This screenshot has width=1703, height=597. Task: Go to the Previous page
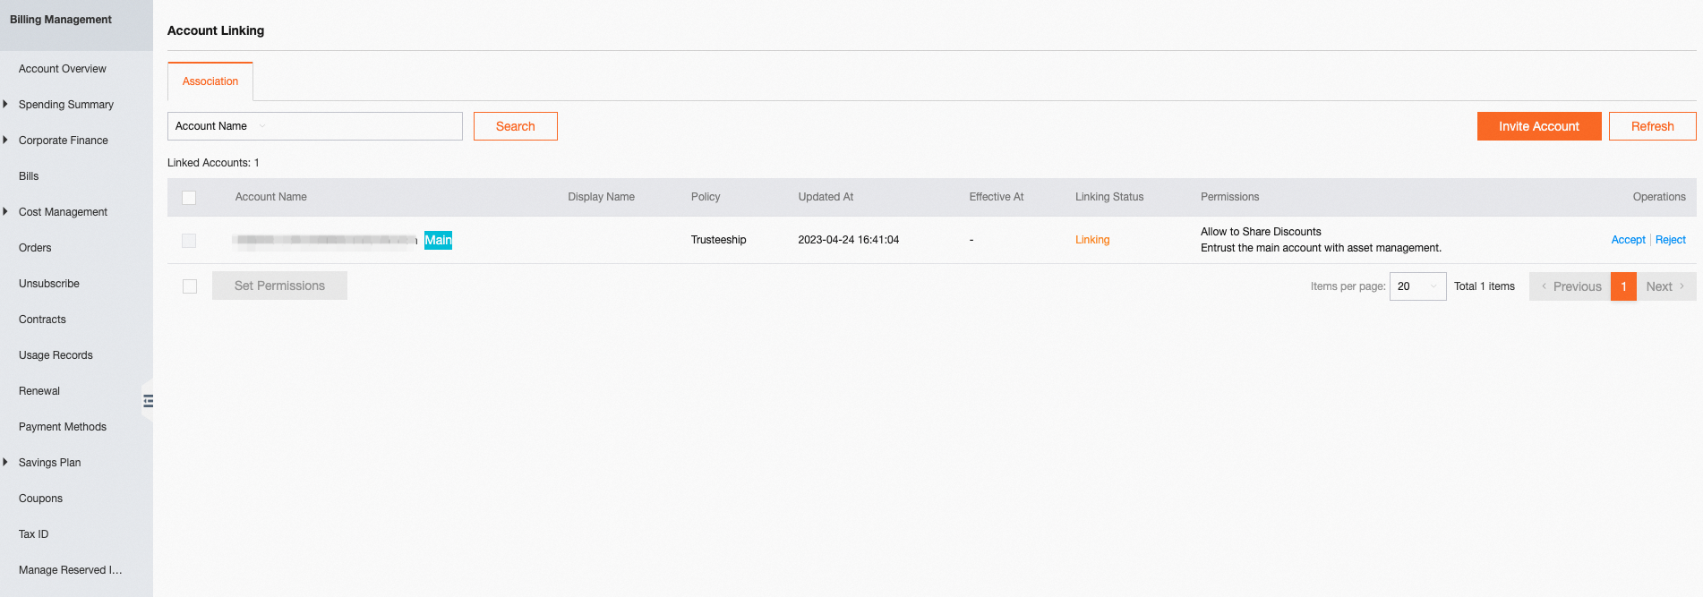tap(1570, 286)
